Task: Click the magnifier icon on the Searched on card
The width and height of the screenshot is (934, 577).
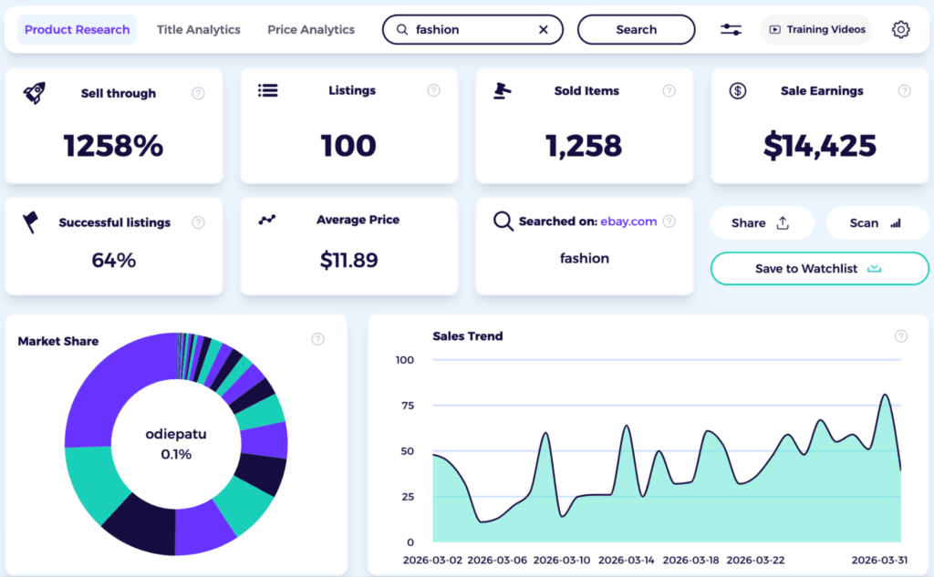Action: 503,221
